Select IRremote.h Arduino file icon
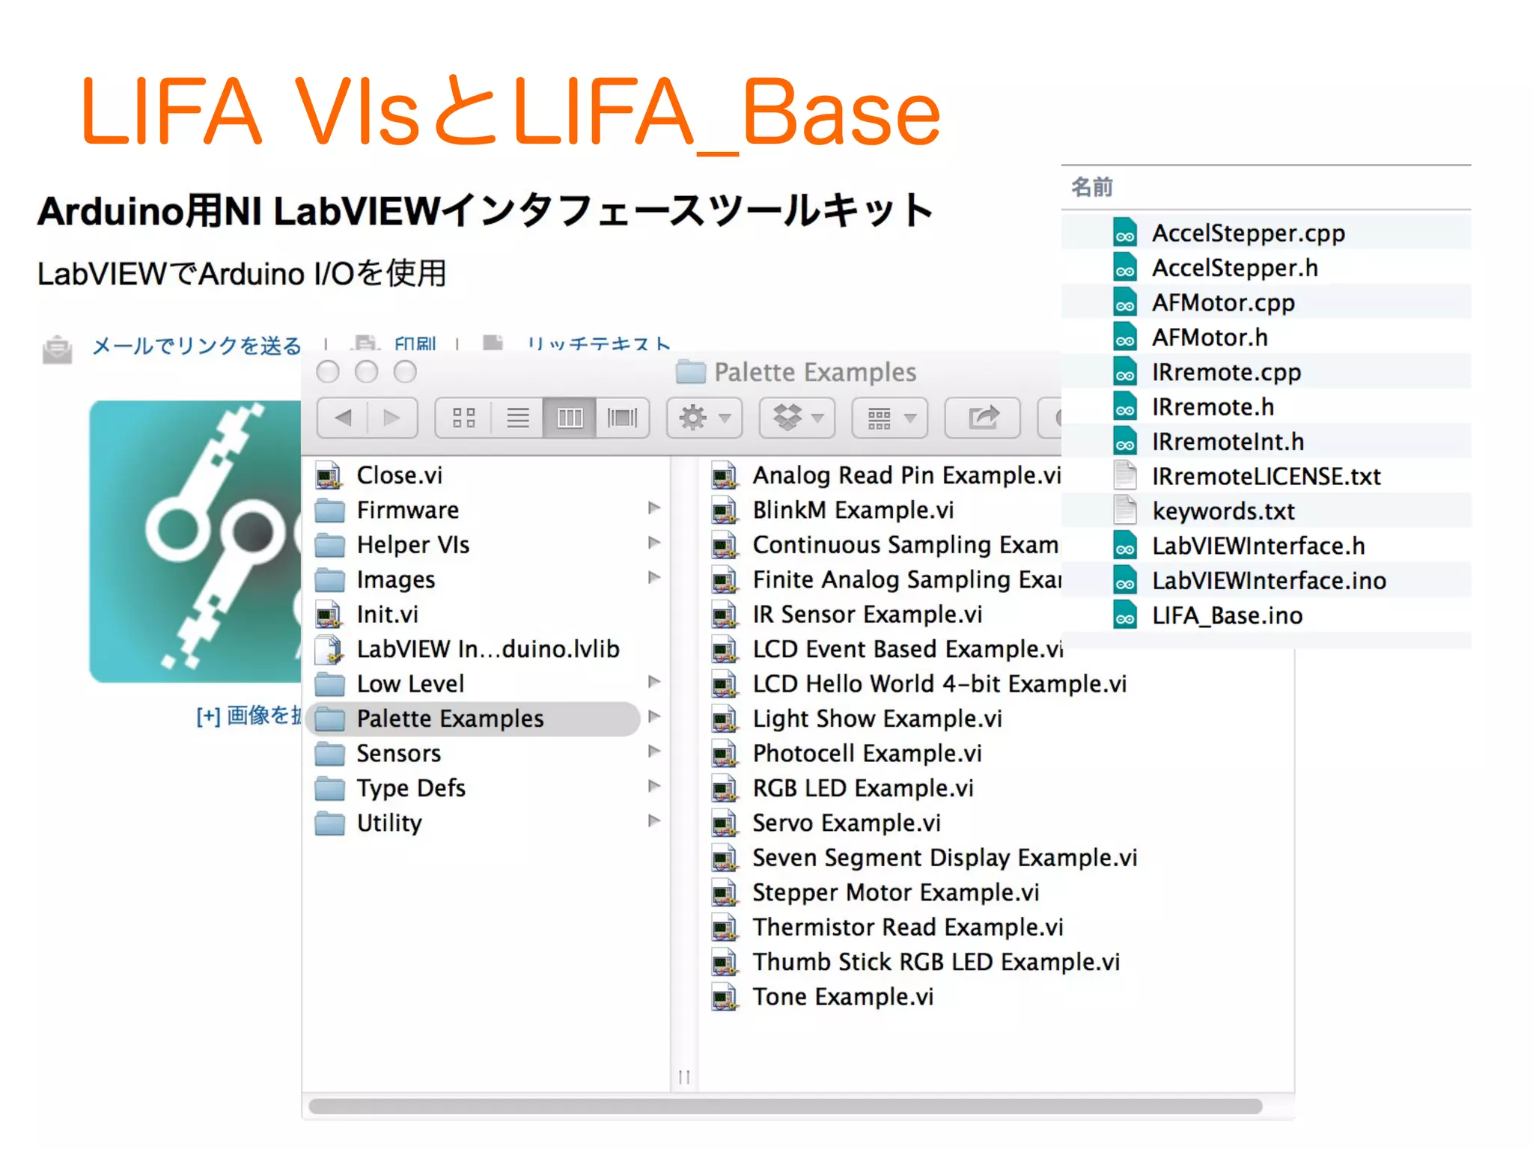The height and width of the screenshot is (1149, 1533). click(1125, 406)
